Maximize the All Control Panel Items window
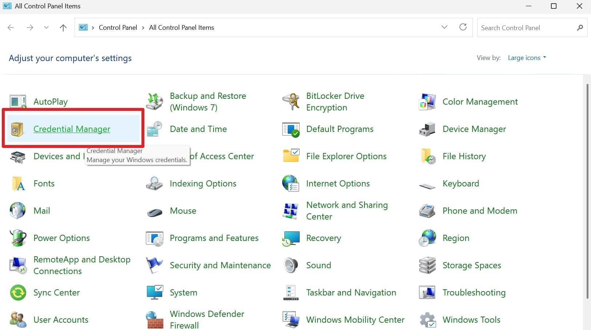 pyautogui.click(x=554, y=6)
